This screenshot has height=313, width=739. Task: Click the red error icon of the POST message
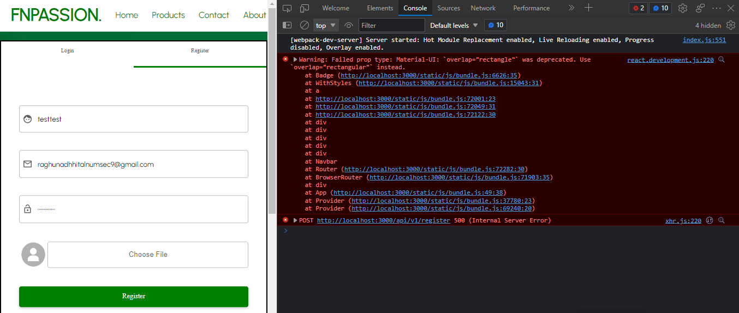pos(285,220)
